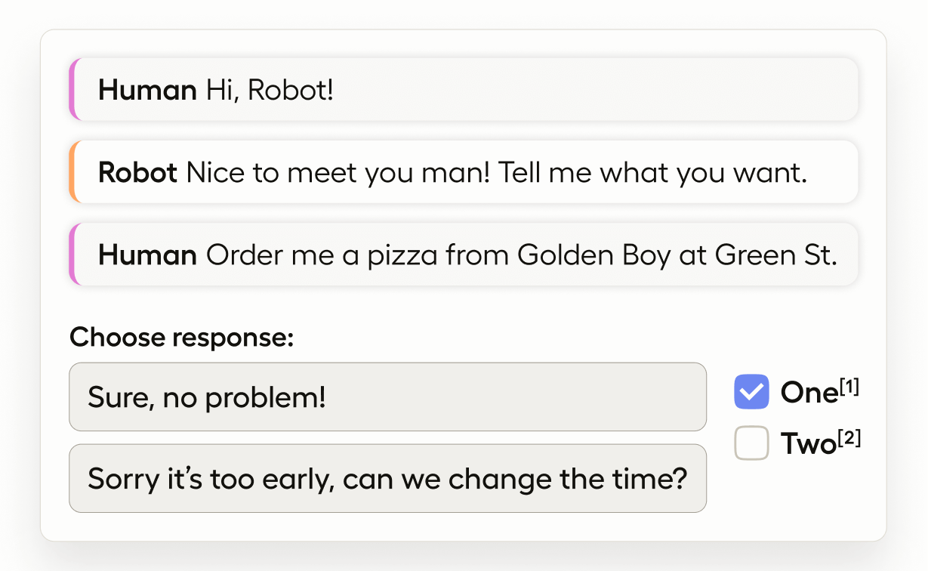Click the "One" option label text
This screenshot has width=928, height=571.
click(x=808, y=393)
